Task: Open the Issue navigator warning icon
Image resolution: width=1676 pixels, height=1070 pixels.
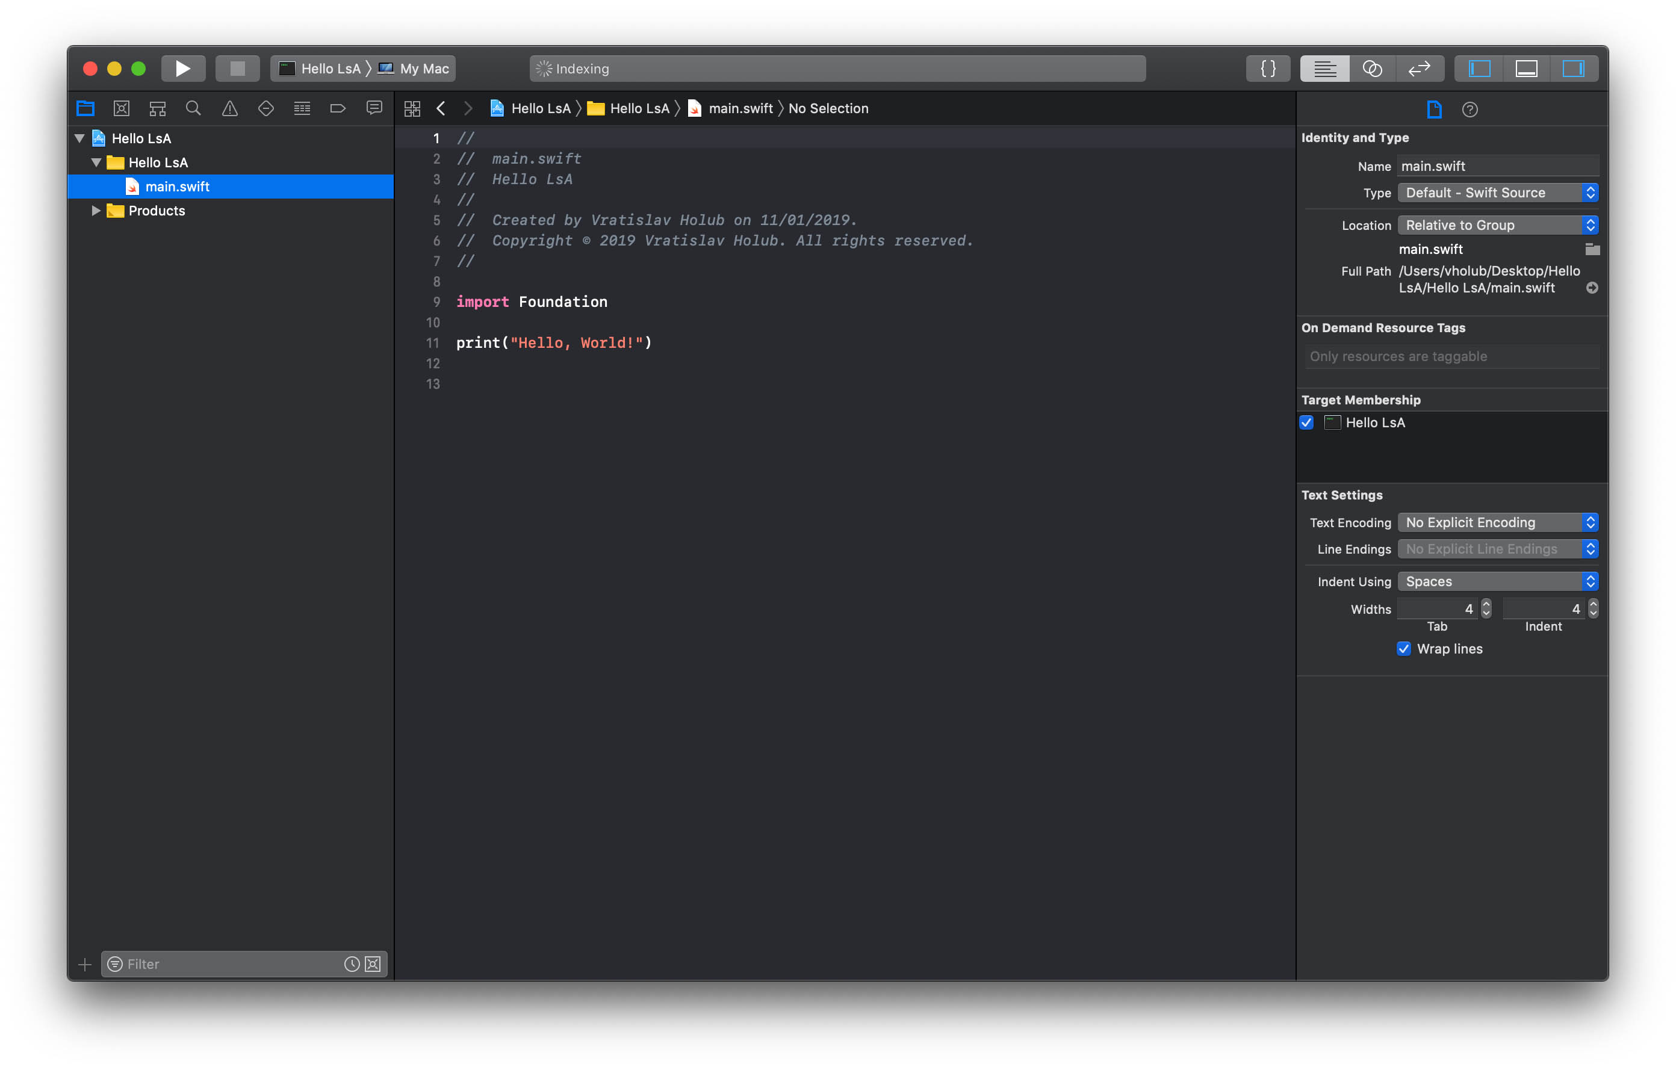Action: click(229, 108)
